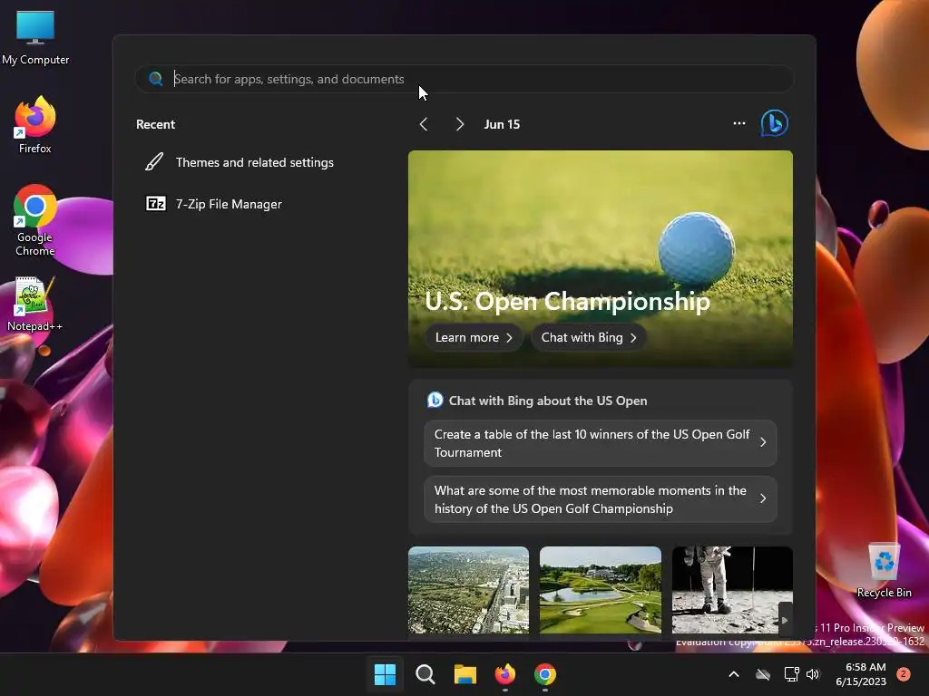Go to next day with right chevron
Viewport: 929px width, 696px height.
(460, 124)
